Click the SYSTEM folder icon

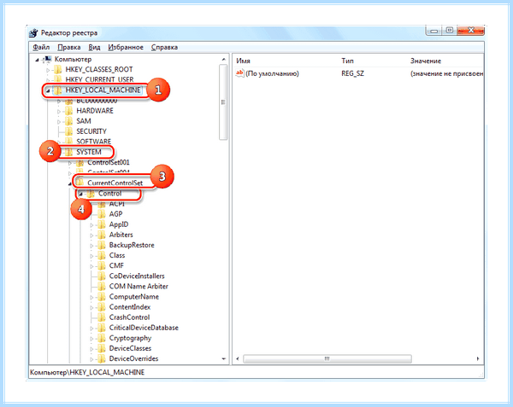click(x=68, y=152)
